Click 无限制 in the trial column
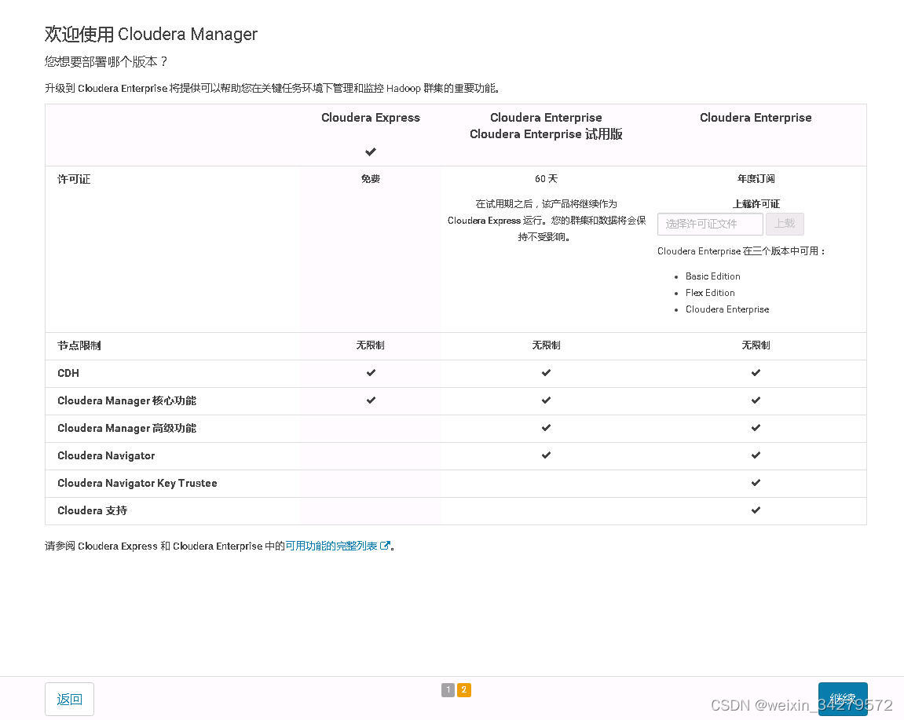The width and height of the screenshot is (904, 720). click(x=546, y=345)
